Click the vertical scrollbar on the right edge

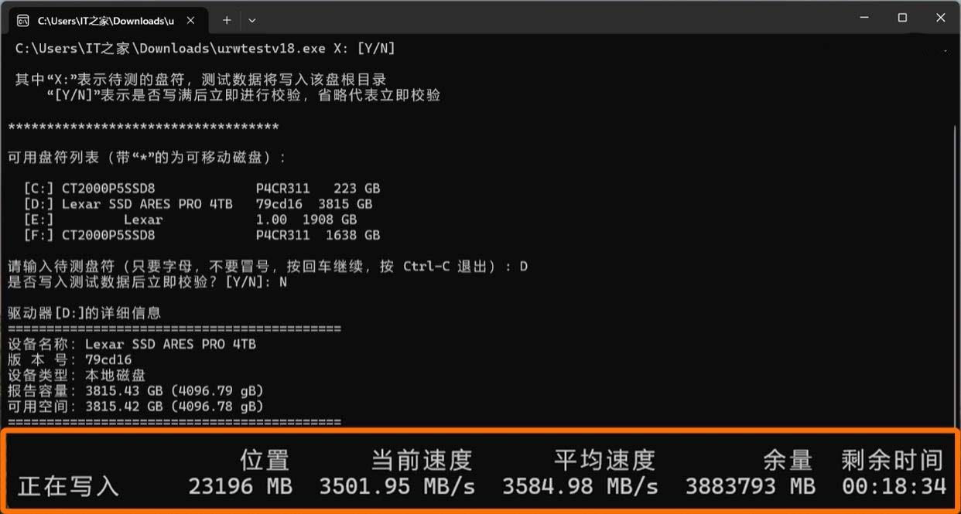pyautogui.click(x=955, y=232)
